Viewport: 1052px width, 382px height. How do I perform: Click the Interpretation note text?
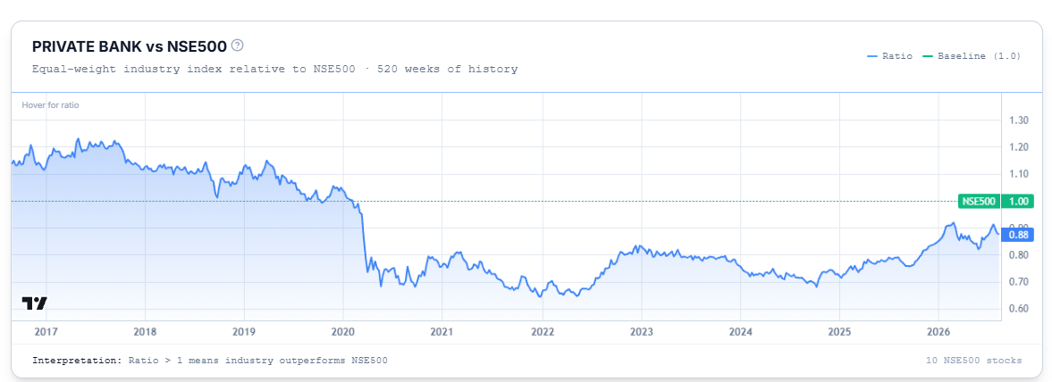(x=209, y=361)
